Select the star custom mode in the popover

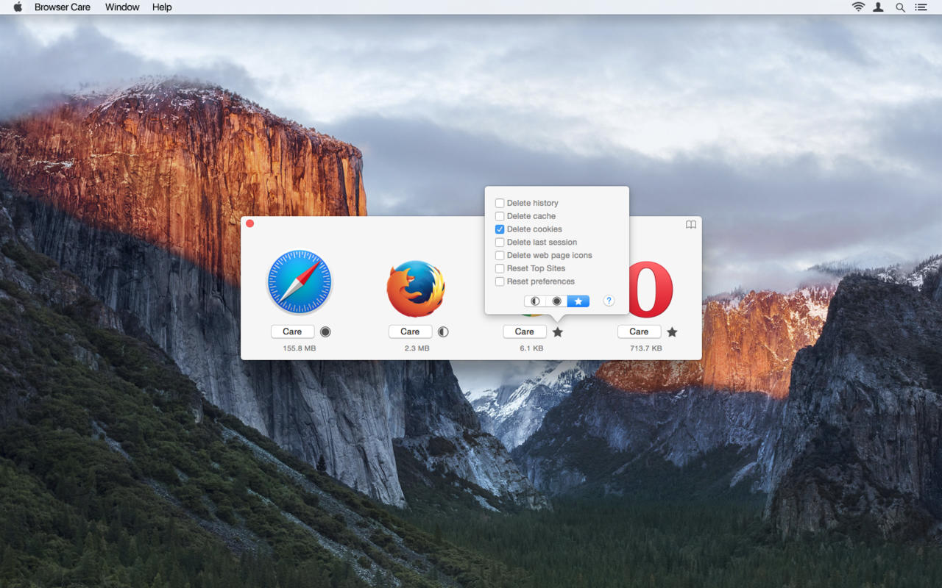(x=578, y=301)
